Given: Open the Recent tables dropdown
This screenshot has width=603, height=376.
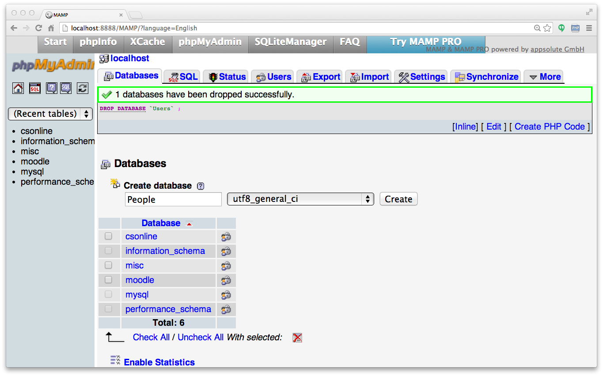Looking at the screenshot, I should [x=50, y=114].
